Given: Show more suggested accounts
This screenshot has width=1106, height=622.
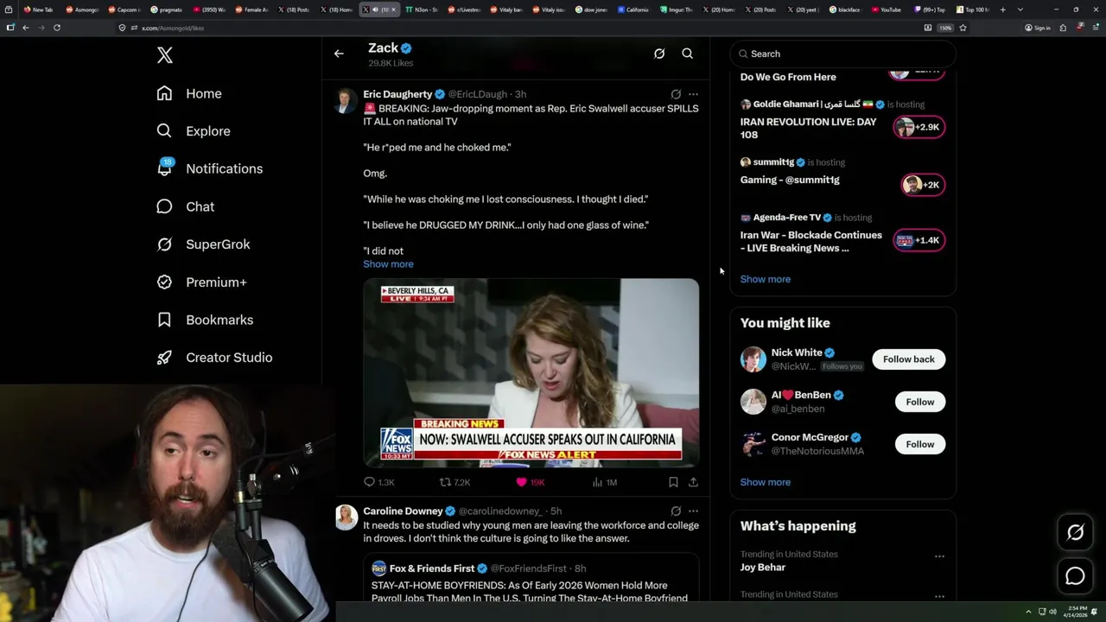Looking at the screenshot, I should click(x=765, y=482).
